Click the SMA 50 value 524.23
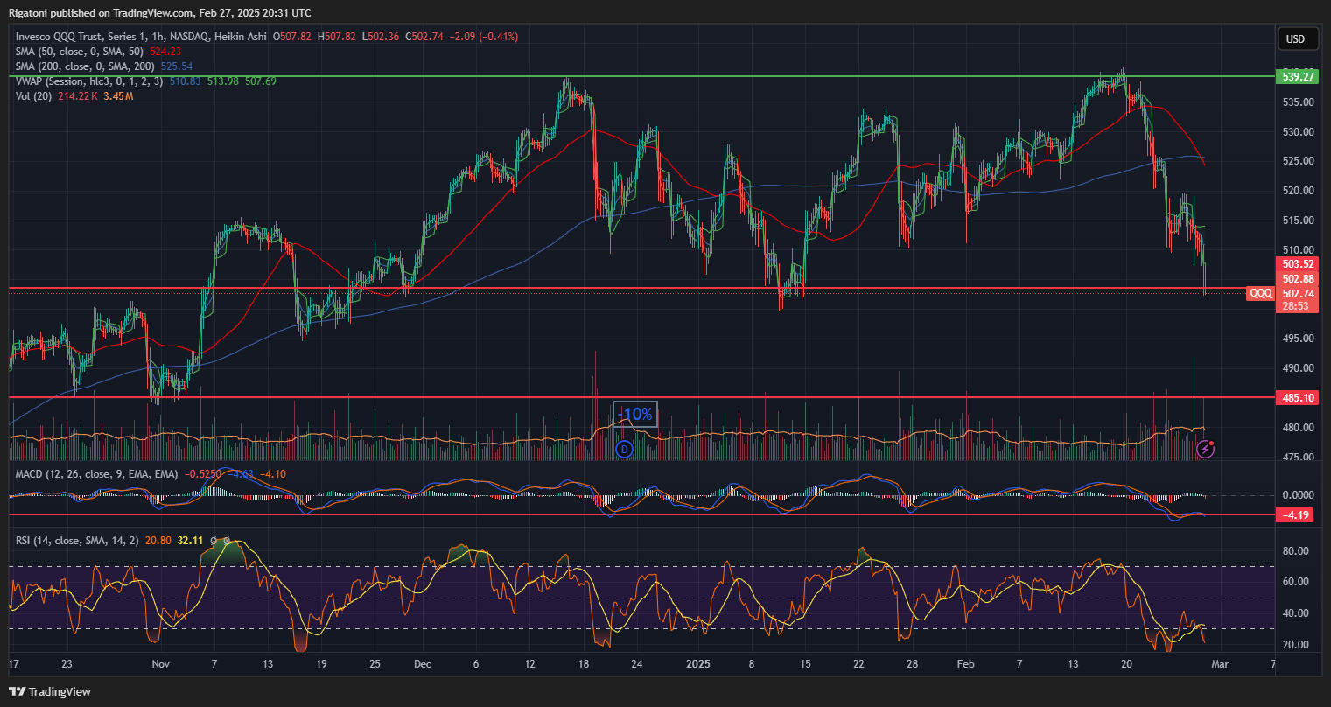The width and height of the screenshot is (1331, 707). click(166, 52)
